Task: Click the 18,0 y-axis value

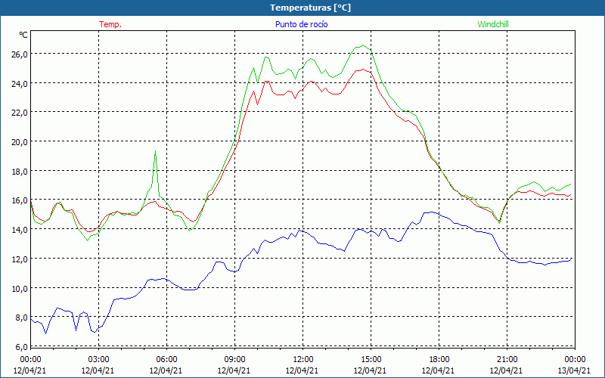Action: point(20,171)
